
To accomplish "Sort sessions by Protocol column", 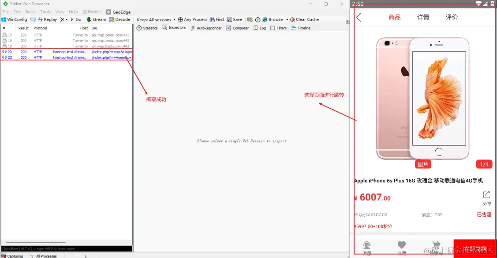I will point(40,28).
